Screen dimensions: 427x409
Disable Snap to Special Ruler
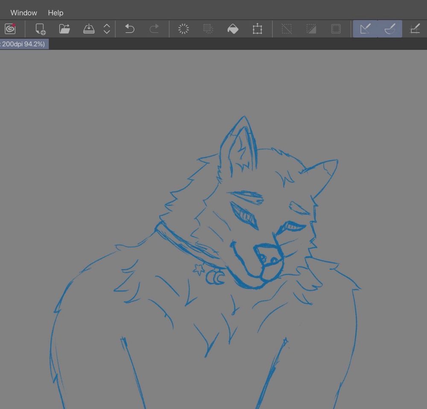(390, 29)
